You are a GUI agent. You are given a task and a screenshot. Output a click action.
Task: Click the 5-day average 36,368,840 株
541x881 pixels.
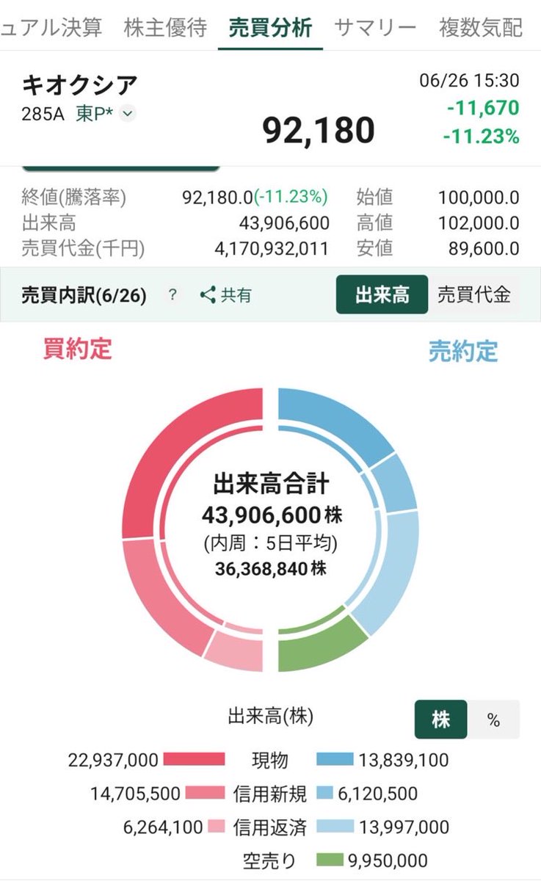point(271,569)
